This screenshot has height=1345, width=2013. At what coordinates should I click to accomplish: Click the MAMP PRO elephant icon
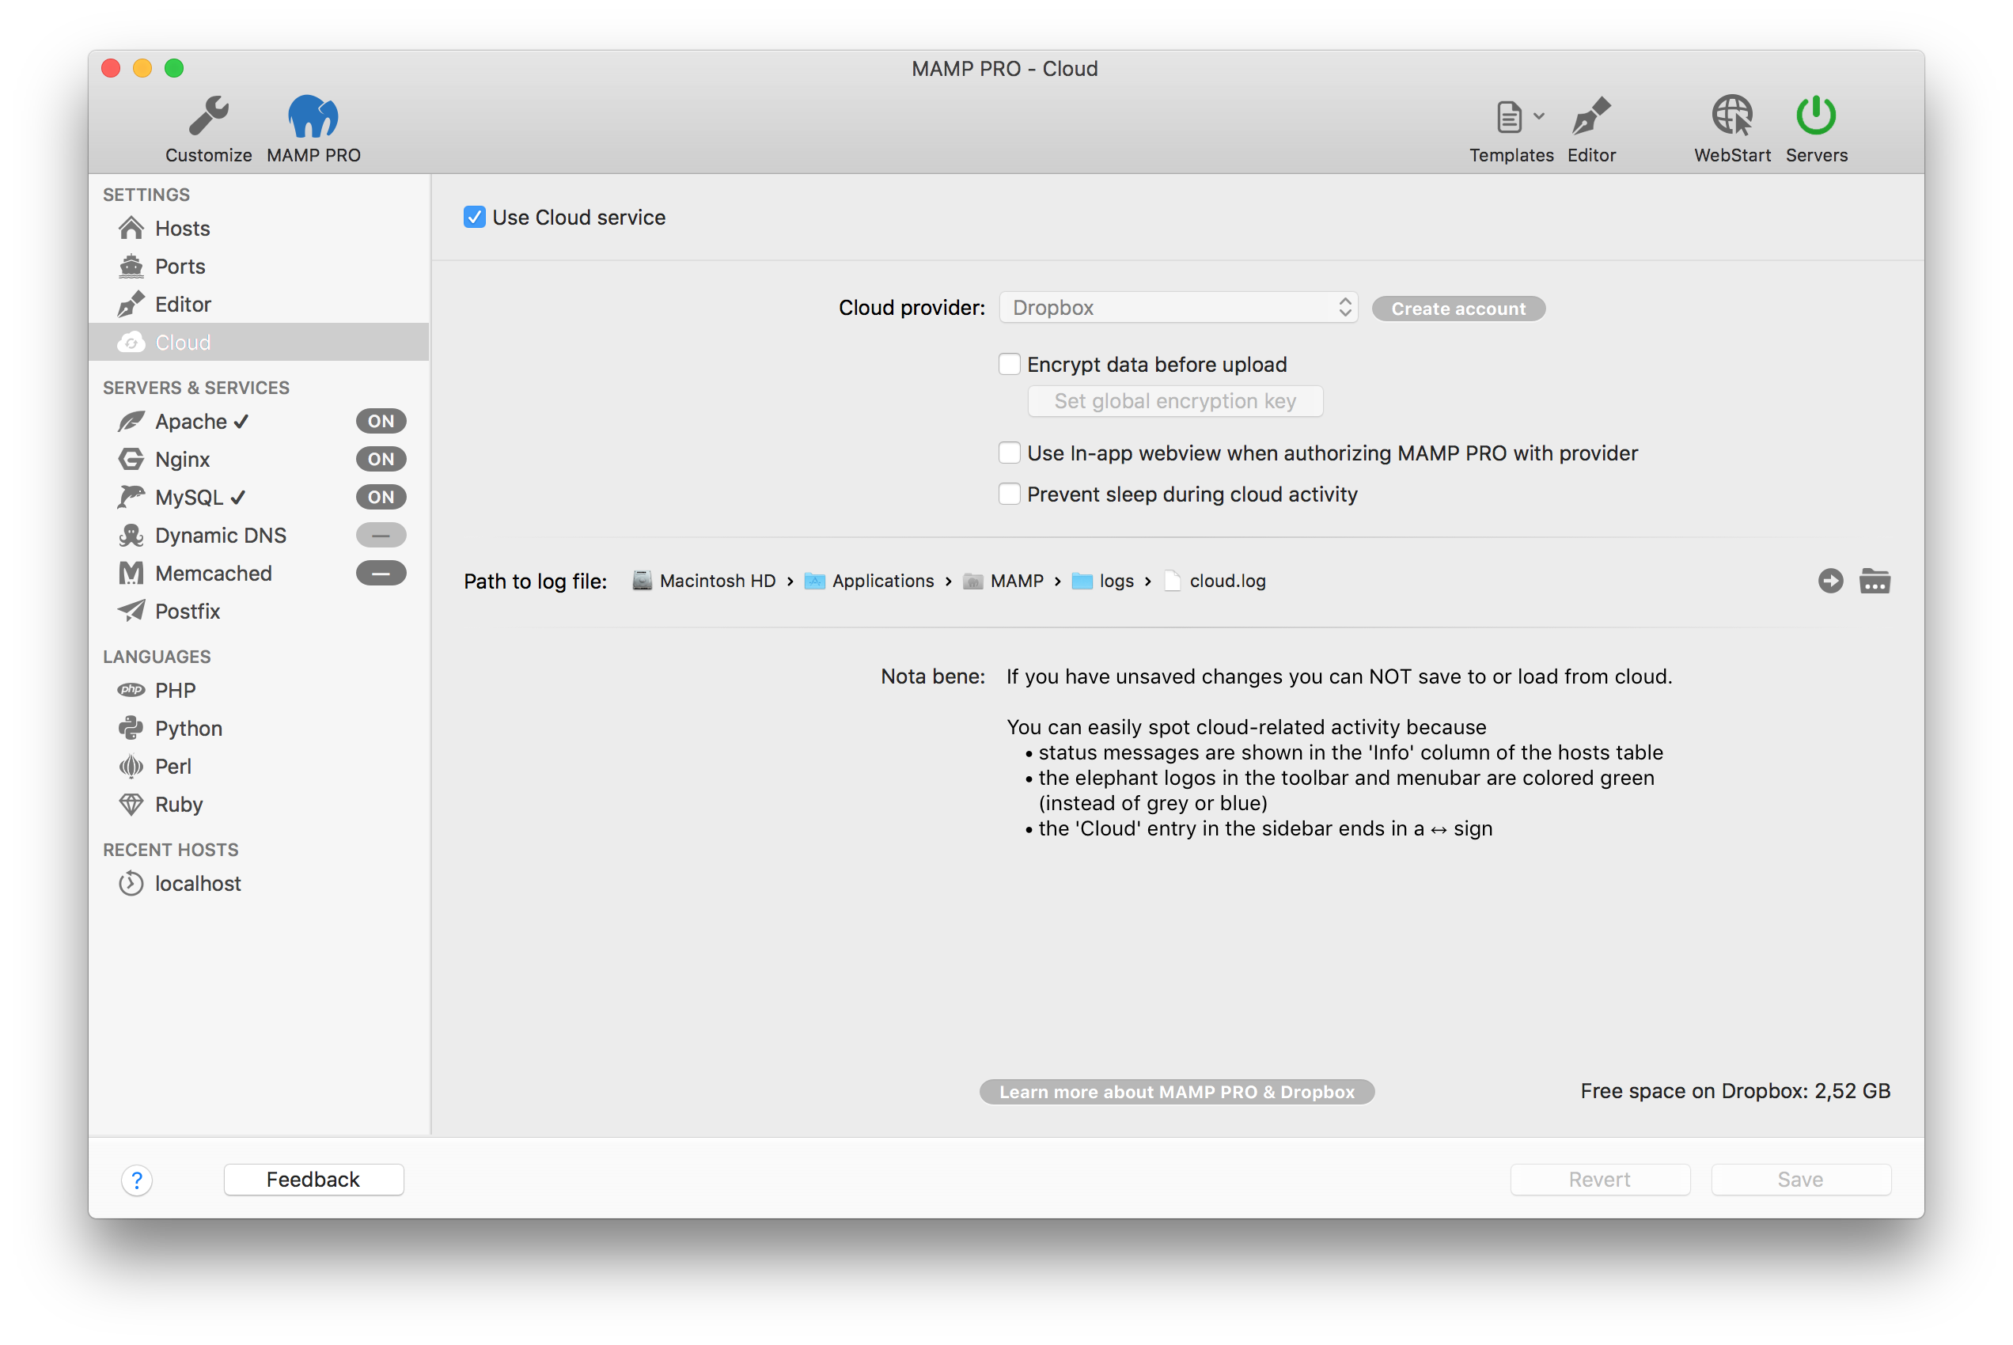[x=313, y=116]
